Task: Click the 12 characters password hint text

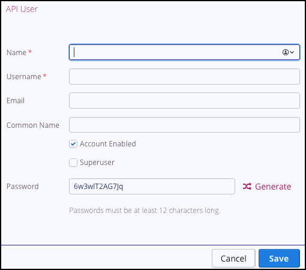Action: pyautogui.click(x=145, y=211)
